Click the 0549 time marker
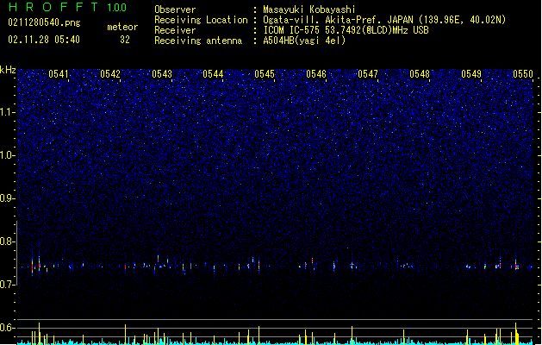The width and height of the screenshot is (542, 345). tap(471, 74)
